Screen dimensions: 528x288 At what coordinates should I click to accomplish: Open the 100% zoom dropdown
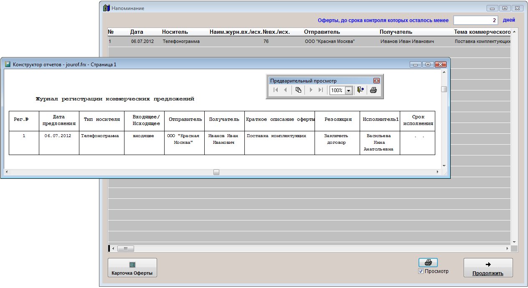(348, 90)
